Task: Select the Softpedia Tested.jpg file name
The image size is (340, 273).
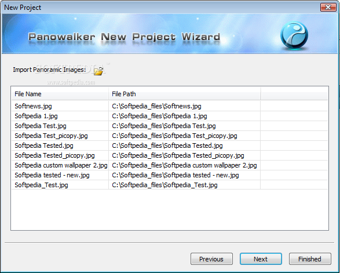Action: 44,145
